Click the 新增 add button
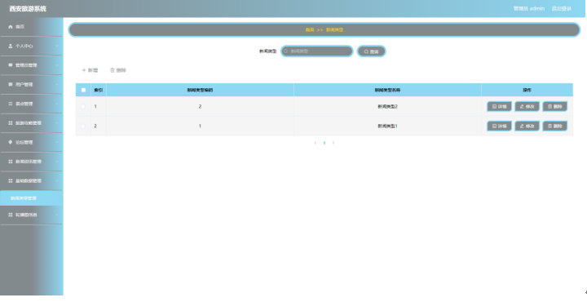 [x=90, y=70]
